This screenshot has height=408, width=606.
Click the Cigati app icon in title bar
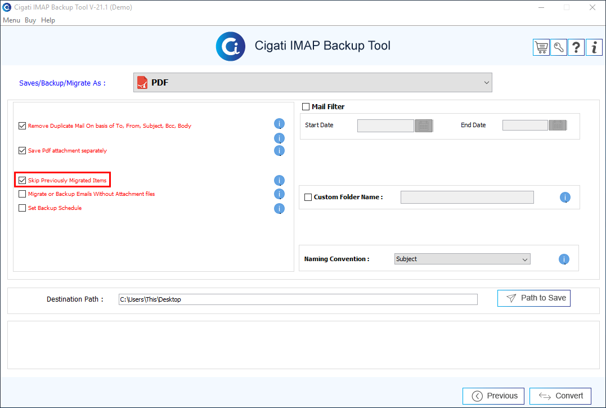7,7
